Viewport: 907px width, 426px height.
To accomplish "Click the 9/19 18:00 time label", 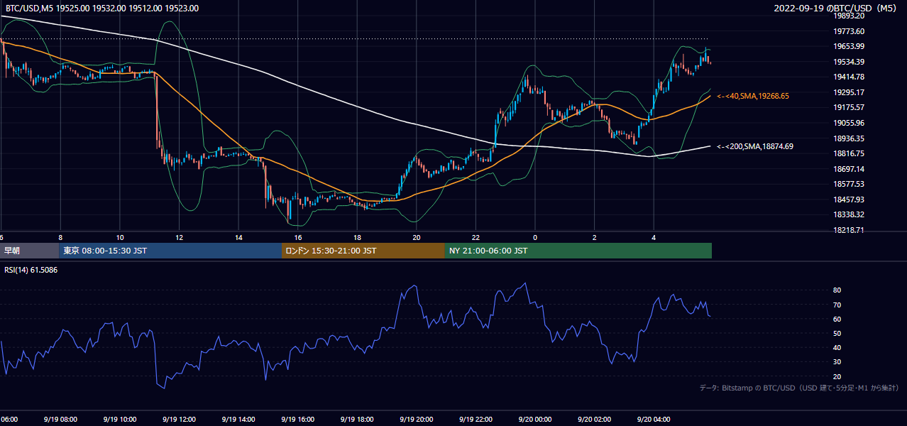I will coord(357,420).
